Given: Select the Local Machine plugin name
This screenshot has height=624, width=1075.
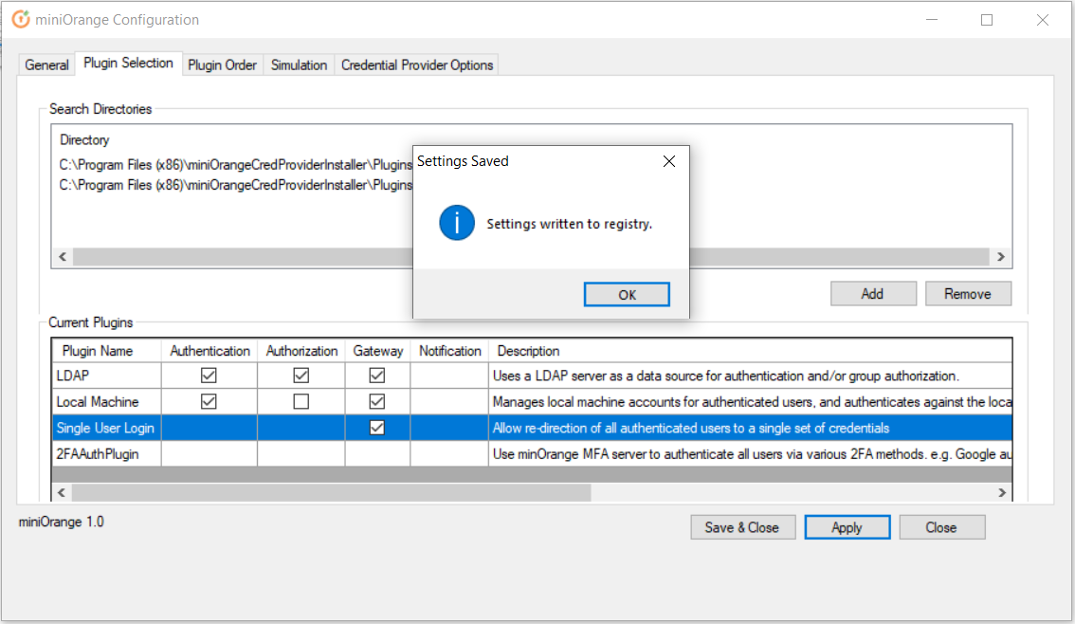Looking at the screenshot, I should [98, 402].
